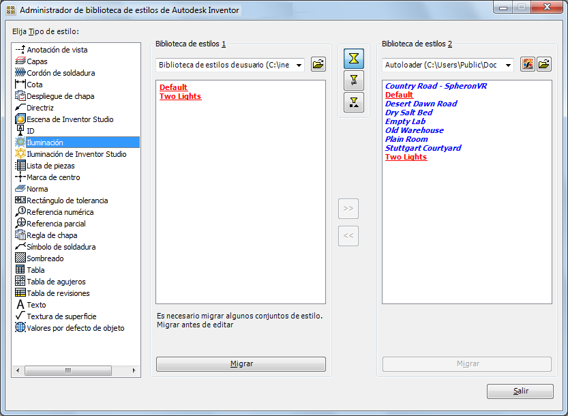The width and height of the screenshot is (568, 416).
Task: Close the style library manager window
Action: click(x=547, y=7)
